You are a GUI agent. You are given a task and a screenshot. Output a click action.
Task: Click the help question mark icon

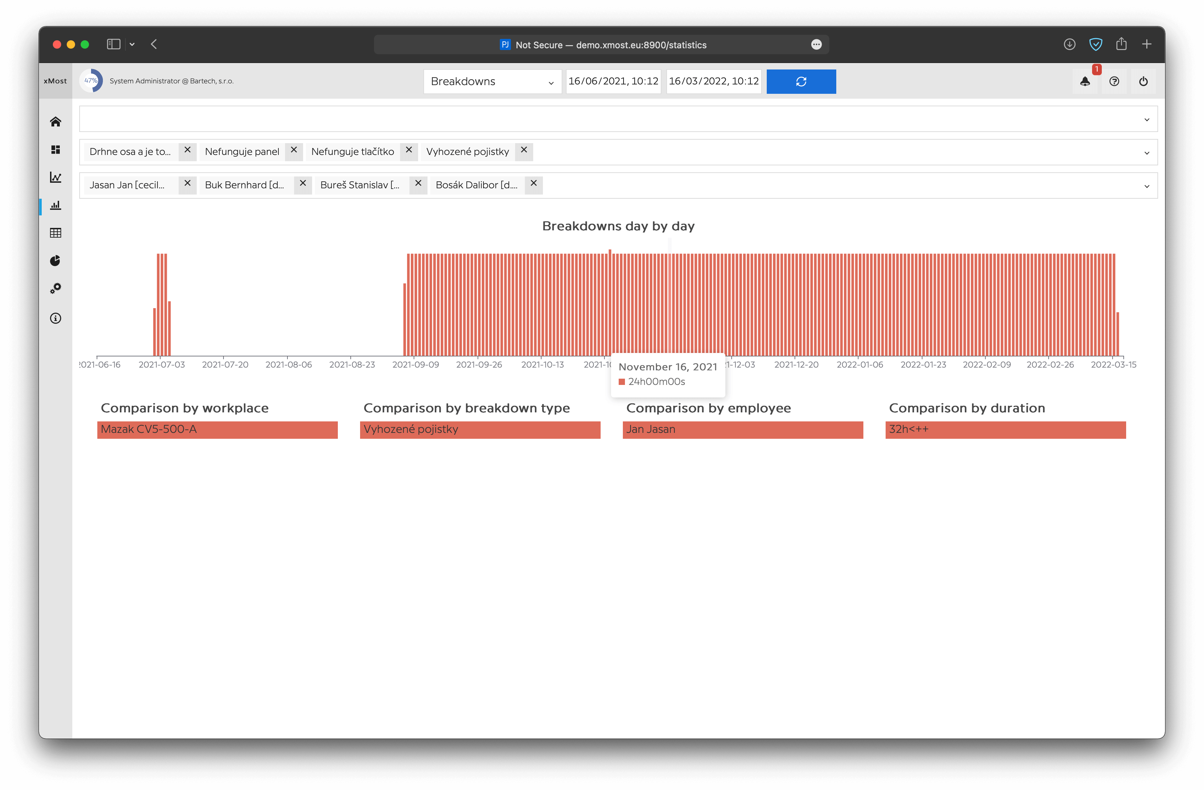click(1114, 81)
